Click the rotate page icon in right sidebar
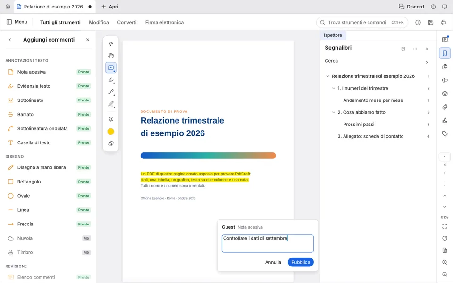This screenshot has width=453, height=283. pyautogui.click(x=445, y=238)
